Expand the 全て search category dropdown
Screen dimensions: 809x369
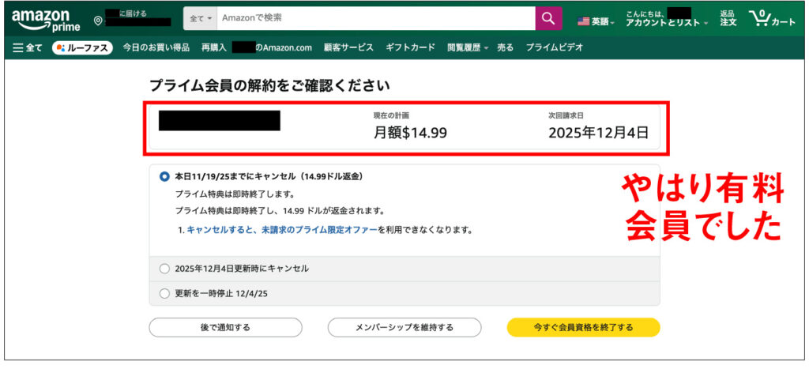[x=200, y=18]
